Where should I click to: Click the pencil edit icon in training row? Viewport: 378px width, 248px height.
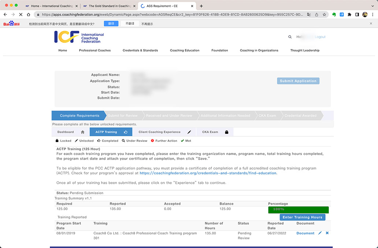tap(320, 233)
